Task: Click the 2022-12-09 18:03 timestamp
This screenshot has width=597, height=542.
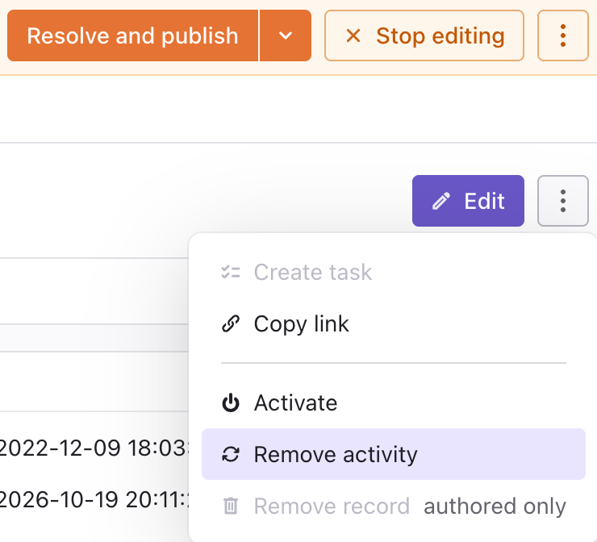Action: pyautogui.click(x=94, y=448)
